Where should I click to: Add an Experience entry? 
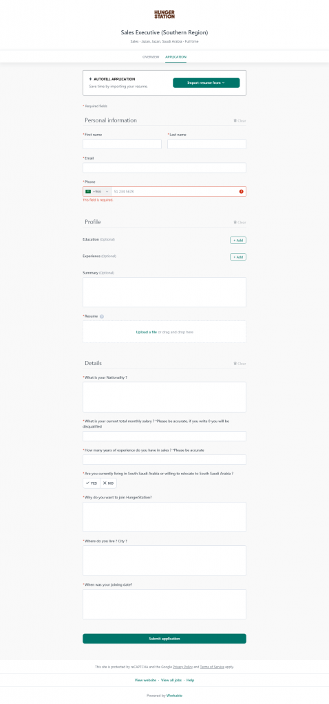[238, 257]
